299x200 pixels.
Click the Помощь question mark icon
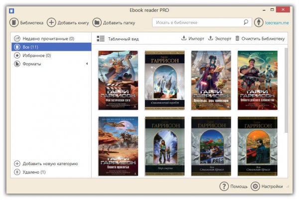(224, 186)
